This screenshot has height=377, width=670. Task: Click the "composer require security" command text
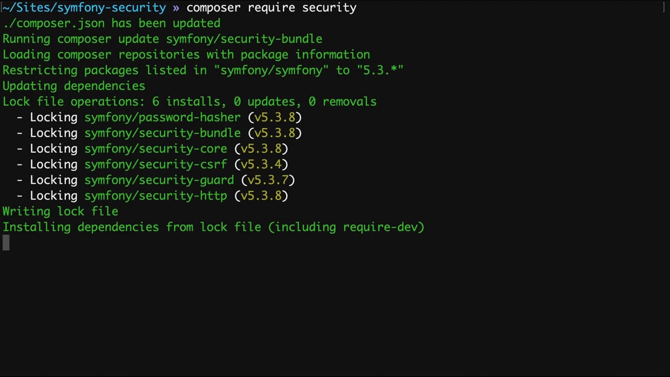272,8
